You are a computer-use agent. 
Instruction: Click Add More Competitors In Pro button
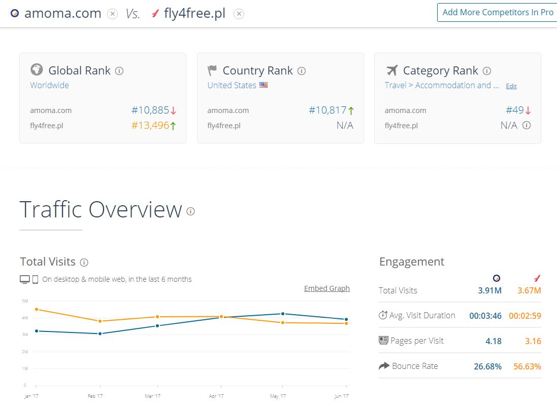[497, 12]
